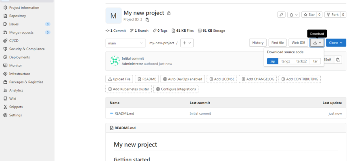View the 1 Commit link
351x161 pixels.
pyautogui.click(x=116, y=31)
